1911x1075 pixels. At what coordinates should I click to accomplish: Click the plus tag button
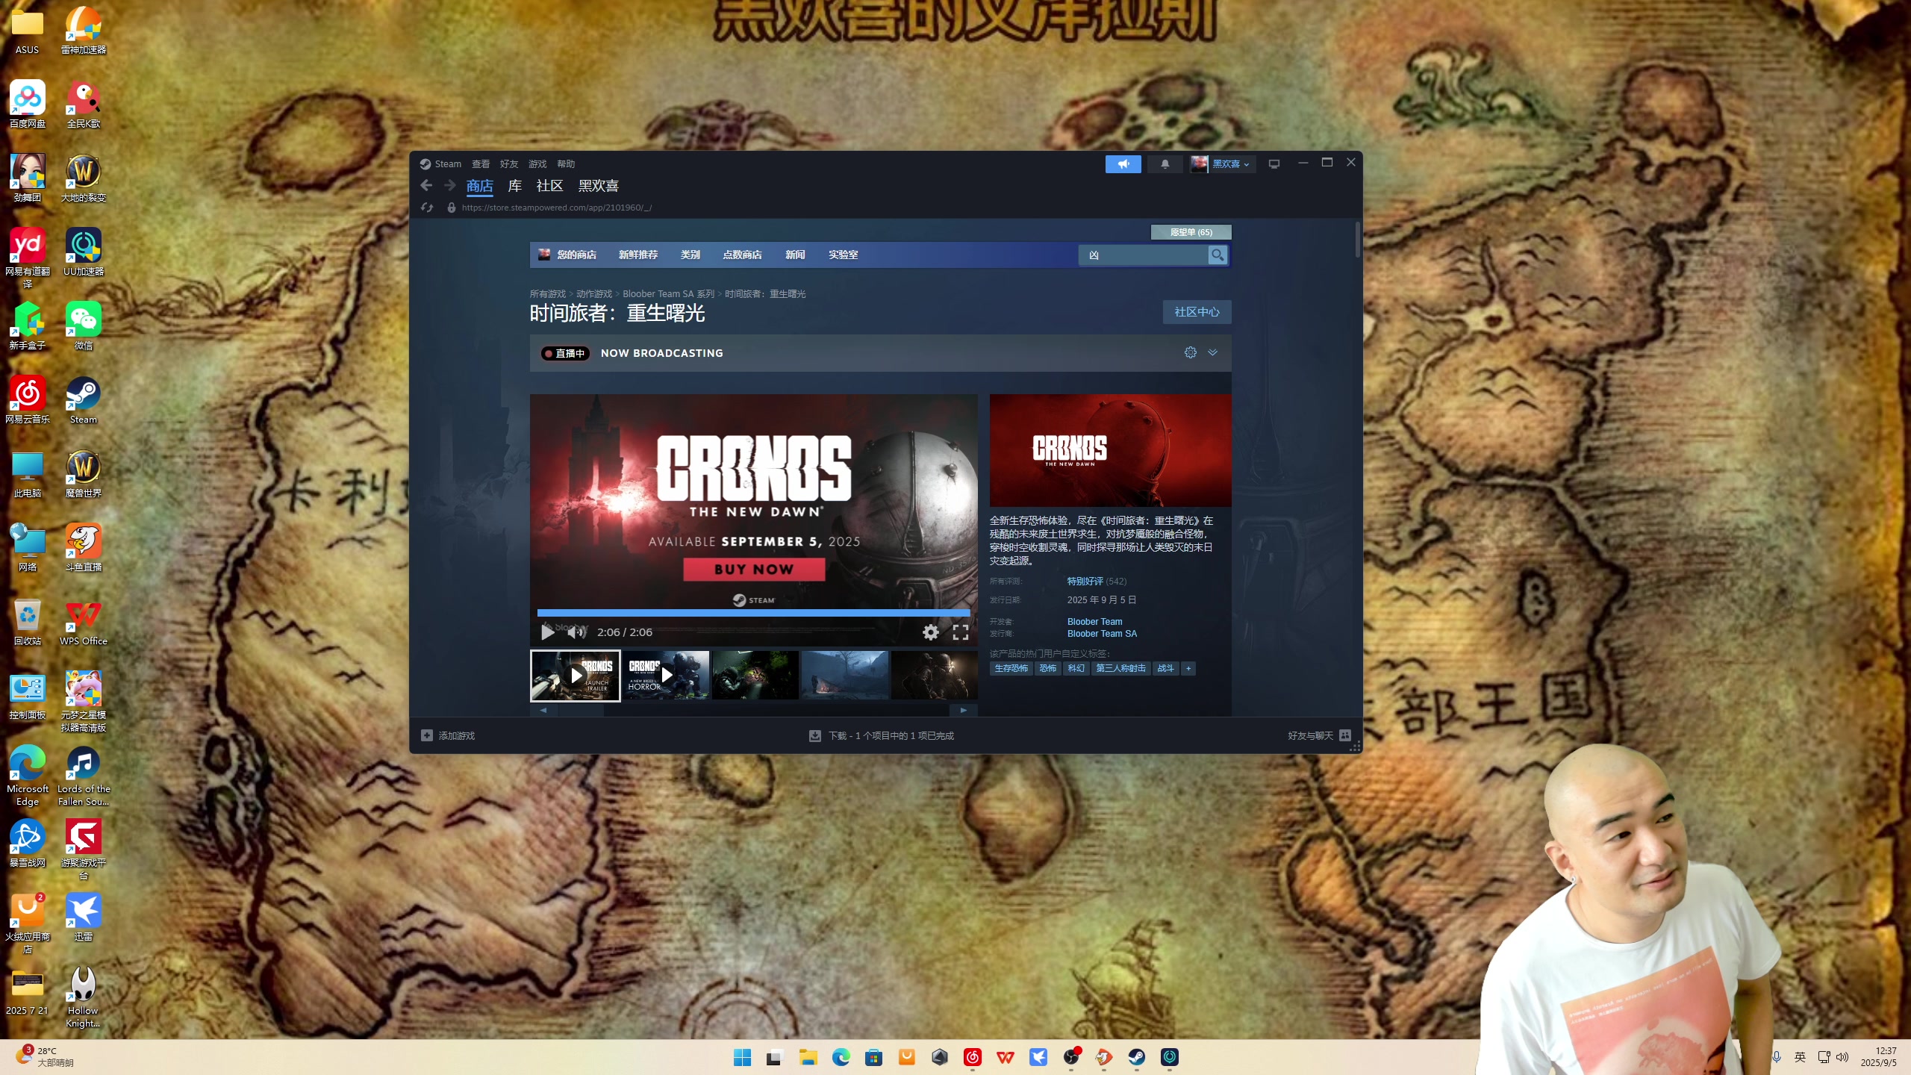pyautogui.click(x=1188, y=668)
